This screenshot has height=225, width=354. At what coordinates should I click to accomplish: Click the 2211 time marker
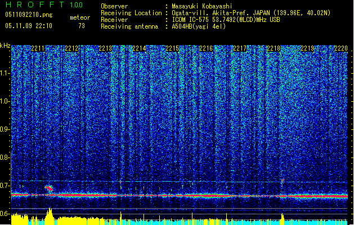click(x=38, y=48)
